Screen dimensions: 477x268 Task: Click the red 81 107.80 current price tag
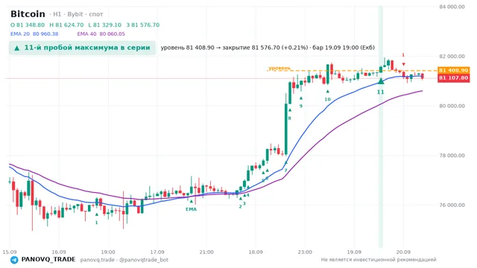tap(453, 78)
